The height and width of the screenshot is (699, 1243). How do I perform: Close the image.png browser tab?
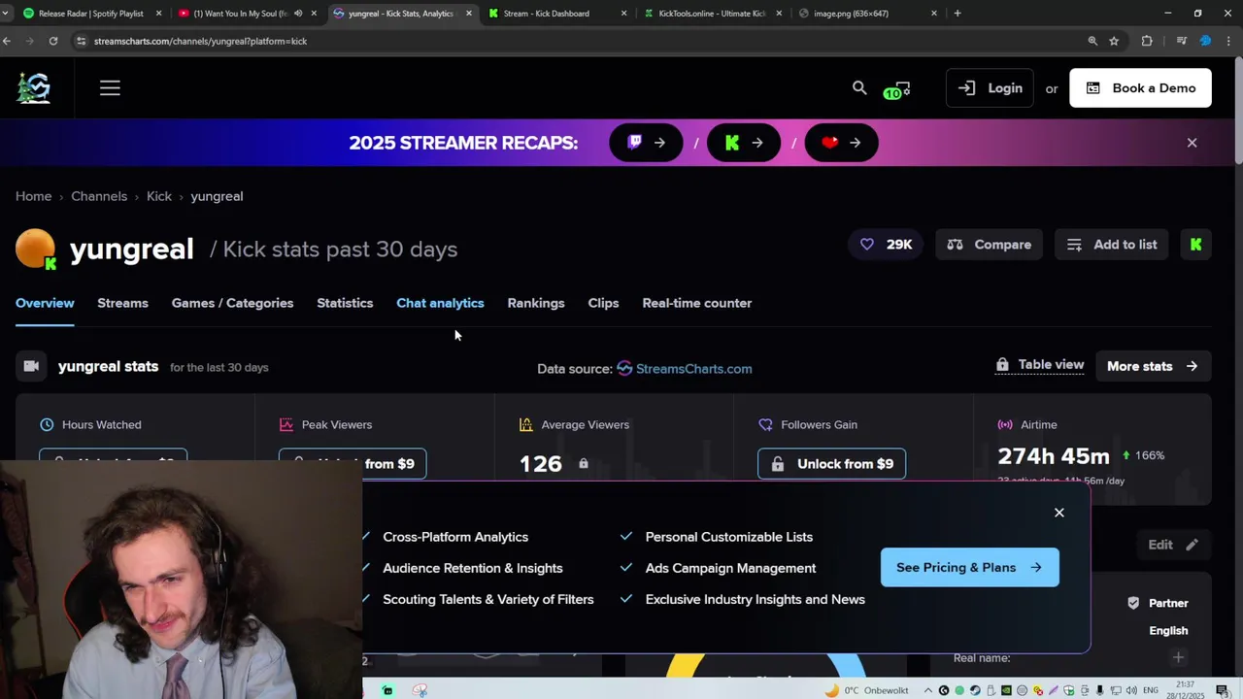(x=934, y=14)
